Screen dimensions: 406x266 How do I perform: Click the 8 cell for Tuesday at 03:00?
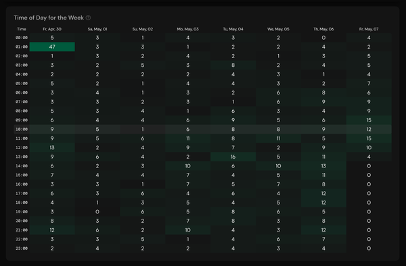(233, 65)
